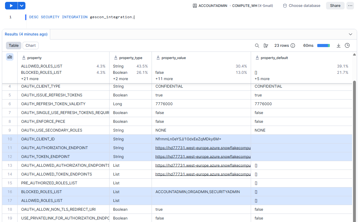Open the query history clock icon

pyautogui.click(x=347, y=46)
